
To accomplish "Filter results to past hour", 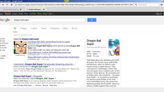I will tap(3, 41).
